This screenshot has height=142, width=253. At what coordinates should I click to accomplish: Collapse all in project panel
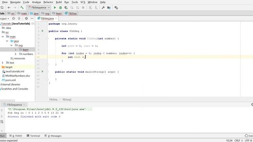[19, 19]
